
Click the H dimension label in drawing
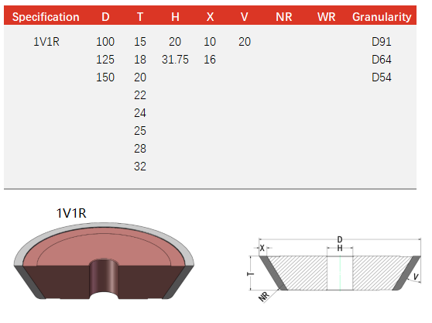coord(340,248)
